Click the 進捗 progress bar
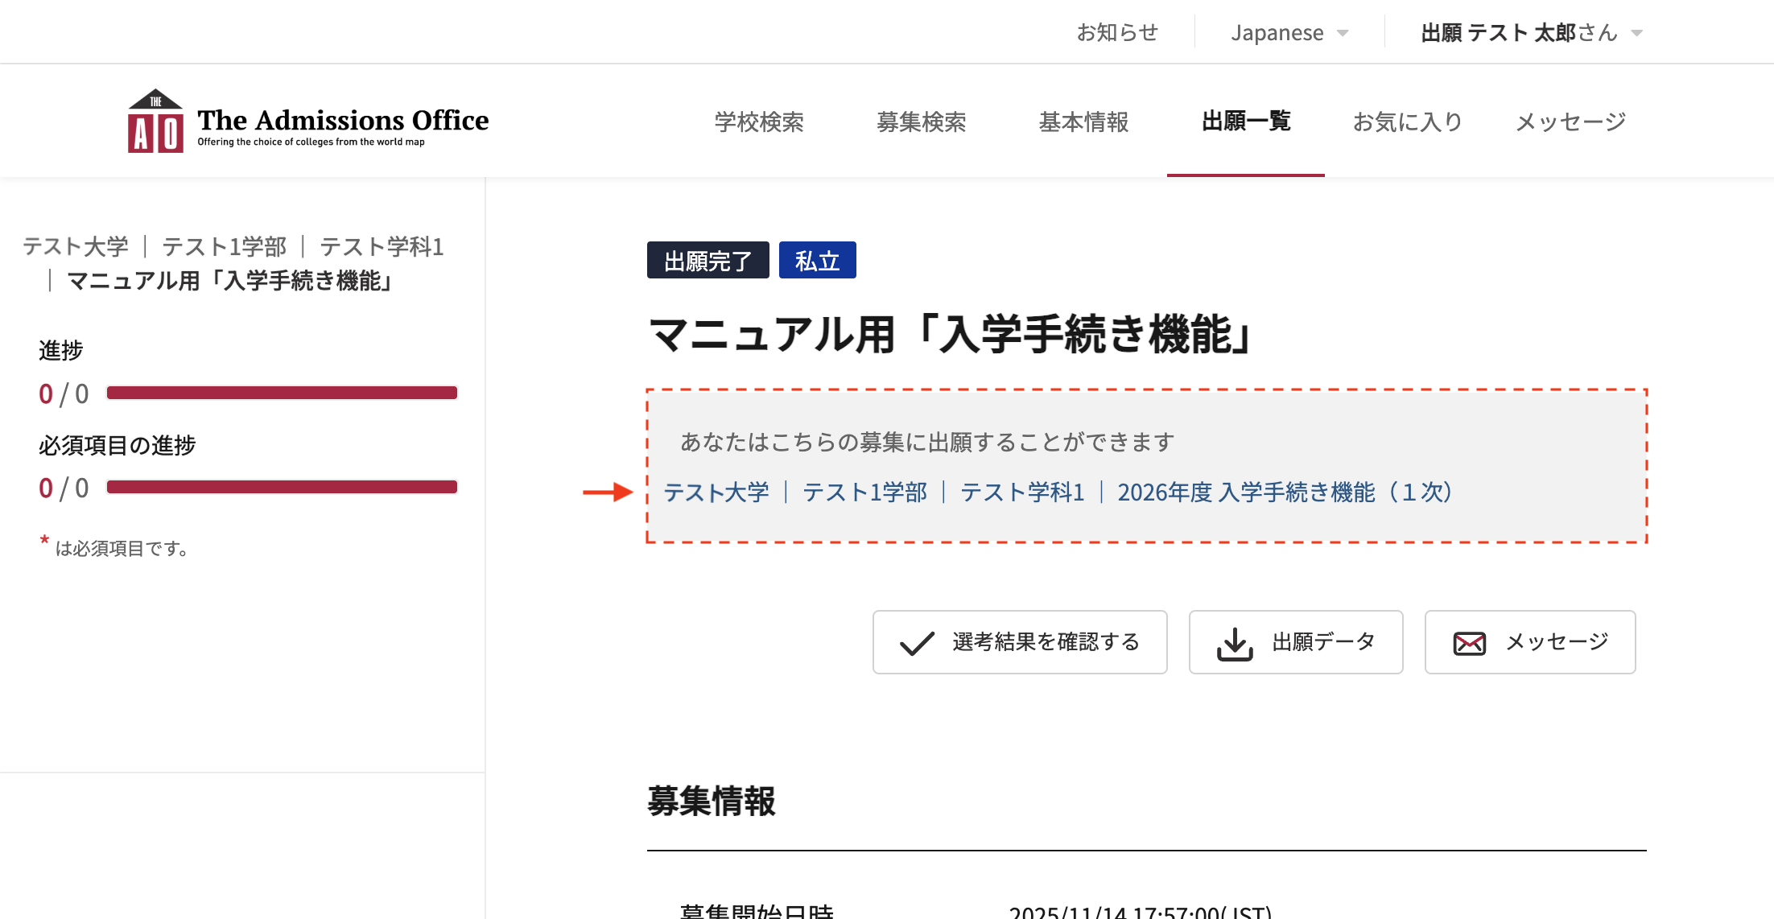 click(282, 393)
